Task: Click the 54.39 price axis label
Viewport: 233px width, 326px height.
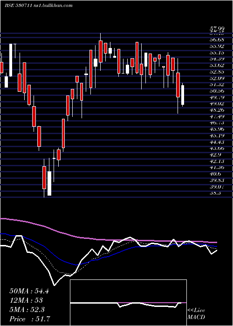Action: click(217, 59)
